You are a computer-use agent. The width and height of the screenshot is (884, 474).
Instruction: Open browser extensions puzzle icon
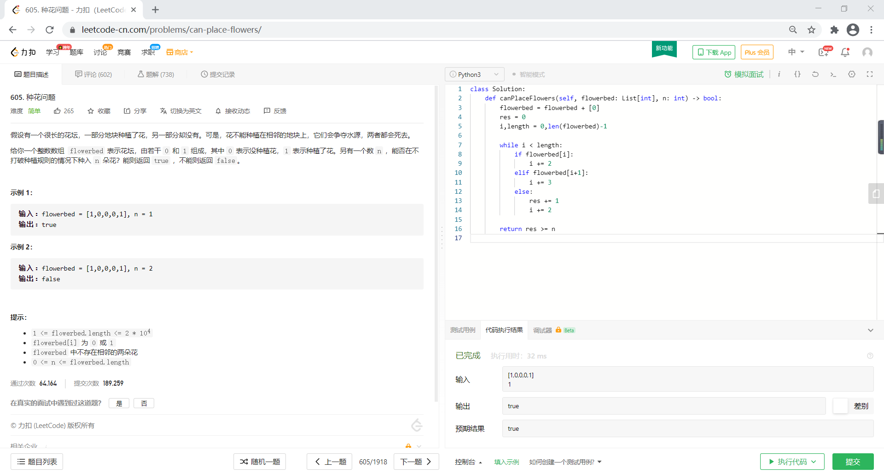[x=834, y=30]
